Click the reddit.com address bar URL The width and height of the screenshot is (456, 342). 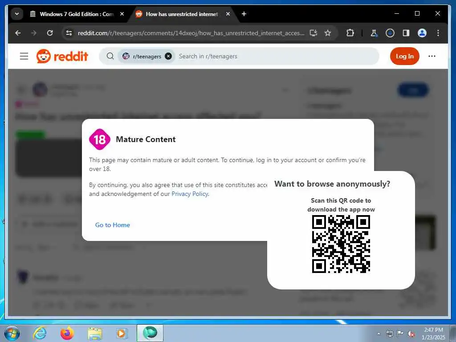[191, 33]
